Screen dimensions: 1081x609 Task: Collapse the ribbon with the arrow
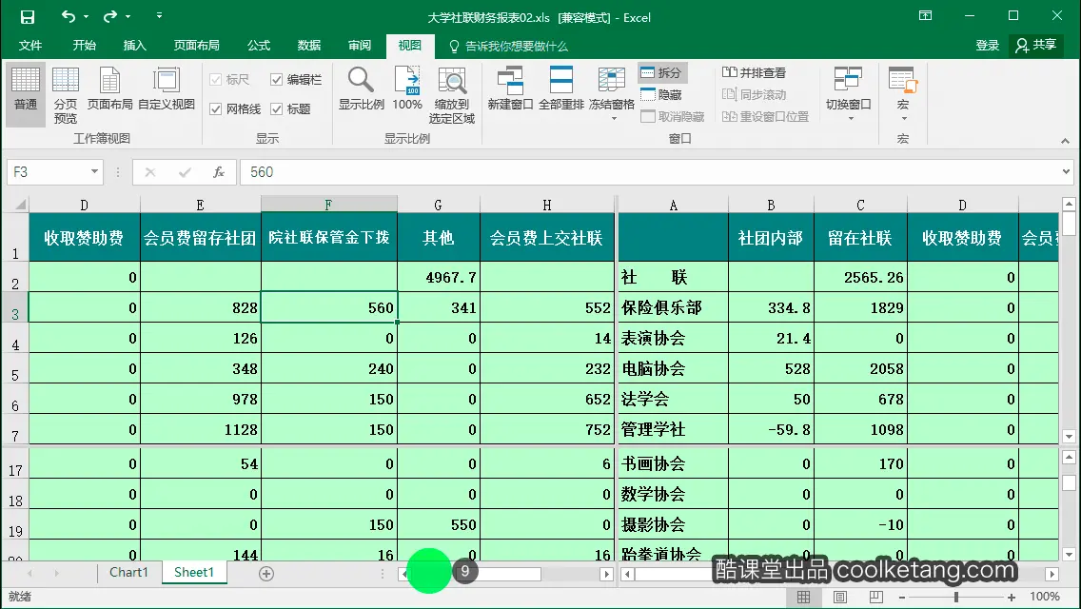[x=1065, y=141]
